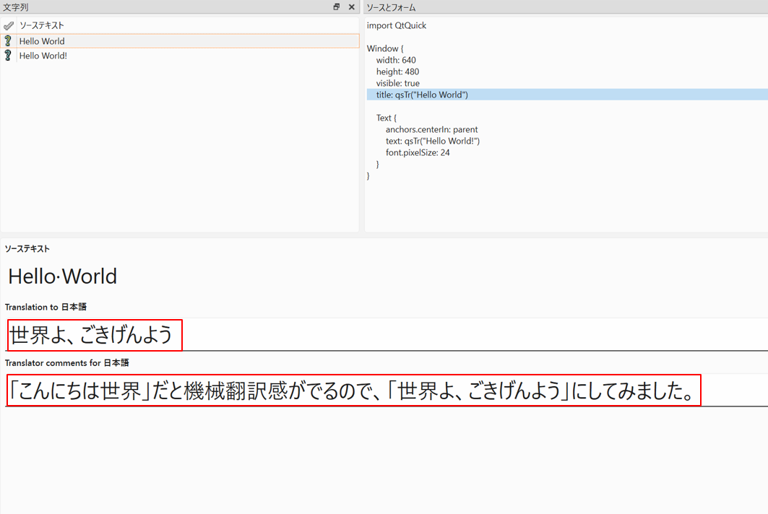The width and height of the screenshot is (768, 514).
Task: Click the 文字列 panel title bar
Action: (x=144, y=7)
